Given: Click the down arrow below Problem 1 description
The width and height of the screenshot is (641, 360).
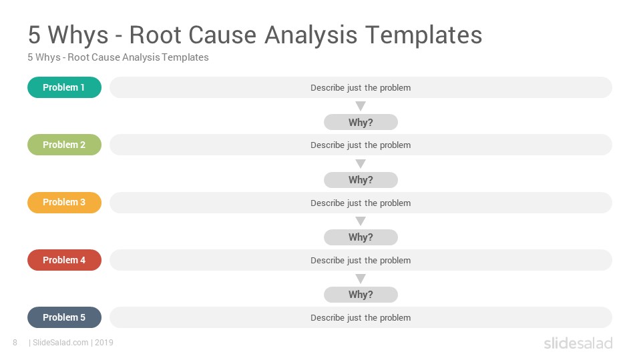Looking at the screenshot, I should click(361, 106).
